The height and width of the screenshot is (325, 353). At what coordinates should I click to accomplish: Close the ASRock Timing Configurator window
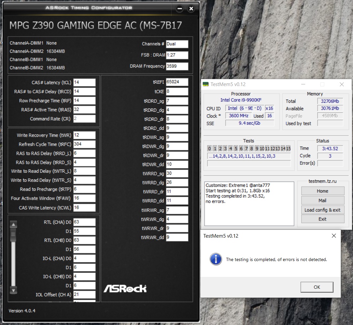point(191,9)
